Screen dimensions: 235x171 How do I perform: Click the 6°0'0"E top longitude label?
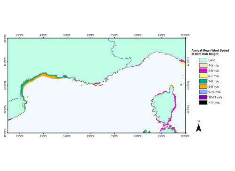point(91,35)
